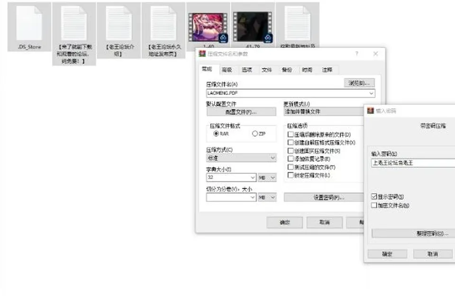The height and width of the screenshot is (298, 455).
Task: Uncheck show password (显示密码)
Action: point(374,196)
